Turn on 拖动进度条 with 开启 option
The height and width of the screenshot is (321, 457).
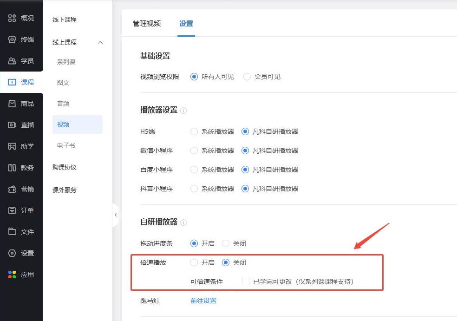coord(194,243)
